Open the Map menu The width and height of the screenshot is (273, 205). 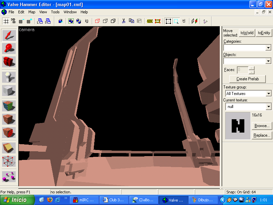(x=32, y=12)
